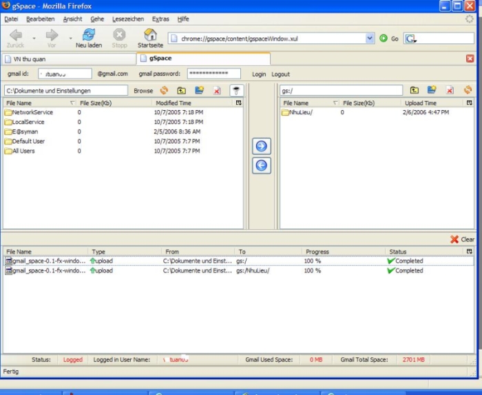
Task: Refresh the gs:/ remote panel
Action: click(468, 89)
